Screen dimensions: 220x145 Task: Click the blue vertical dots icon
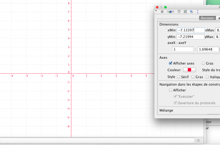[197, 12]
